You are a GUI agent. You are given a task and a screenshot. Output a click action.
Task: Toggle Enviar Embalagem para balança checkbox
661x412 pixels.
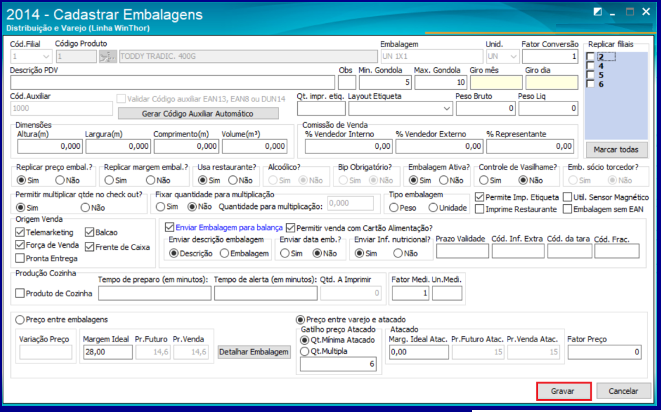170,228
